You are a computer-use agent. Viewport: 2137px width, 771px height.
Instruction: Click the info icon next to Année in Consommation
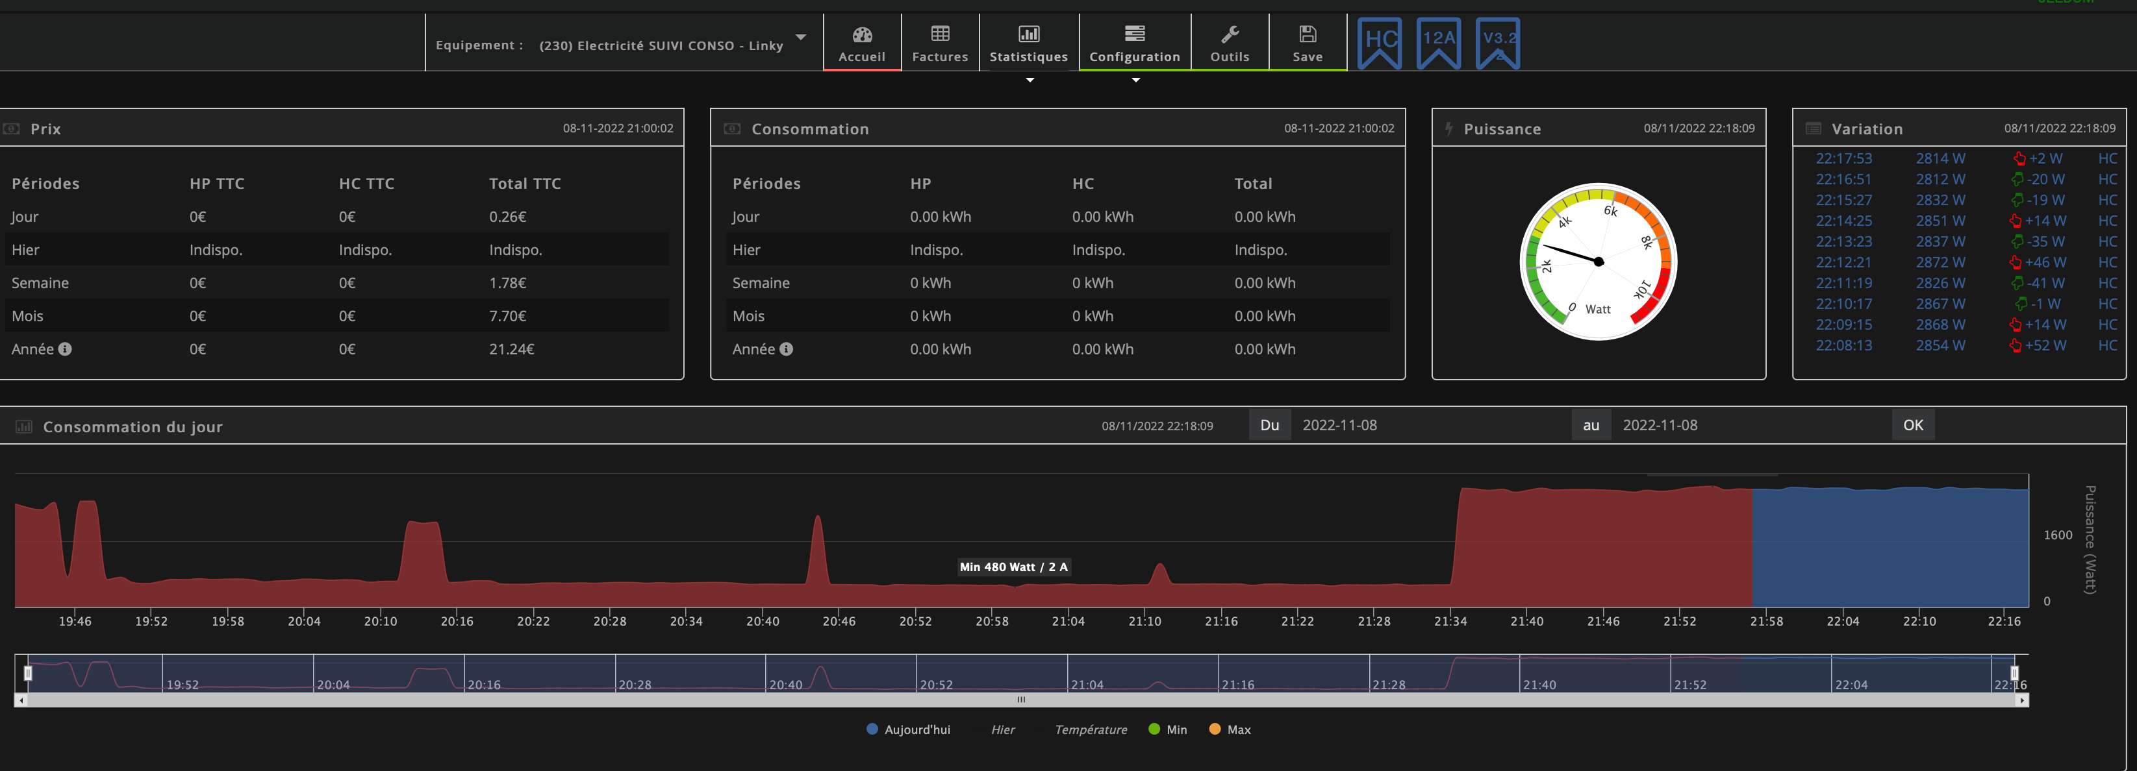(785, 349)
